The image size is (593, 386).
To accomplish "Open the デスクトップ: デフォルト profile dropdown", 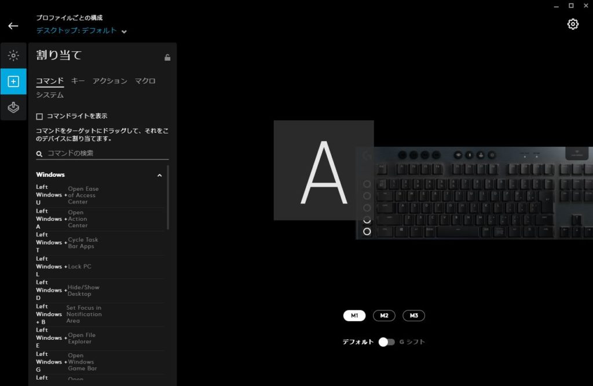I will click(81, 31).
